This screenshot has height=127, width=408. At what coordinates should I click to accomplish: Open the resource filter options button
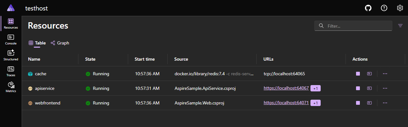pos(400,26)
